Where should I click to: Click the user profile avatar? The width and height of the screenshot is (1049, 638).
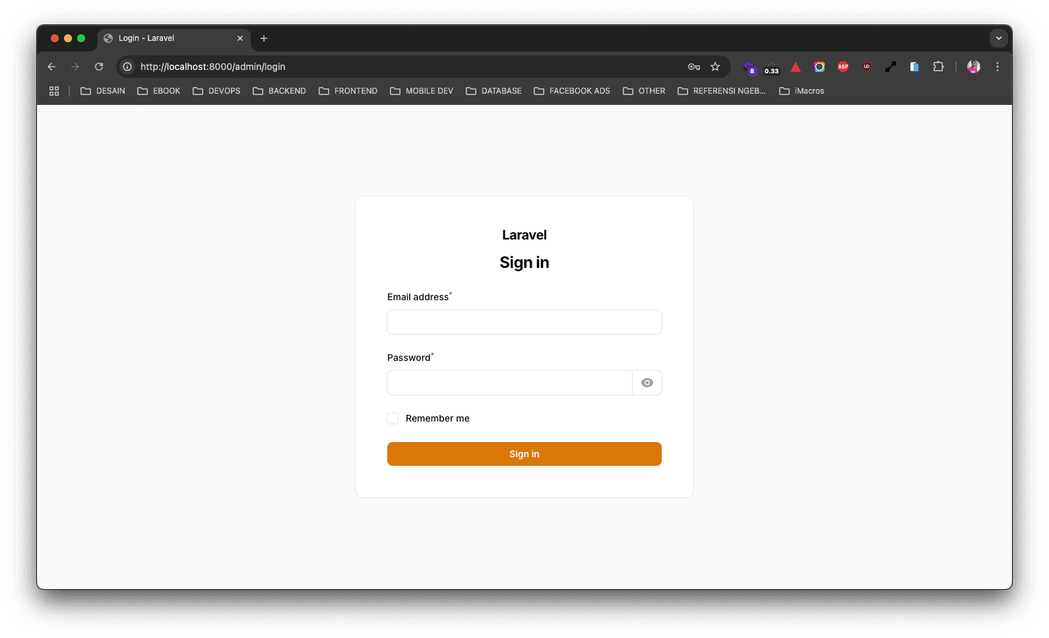point(973,67)
